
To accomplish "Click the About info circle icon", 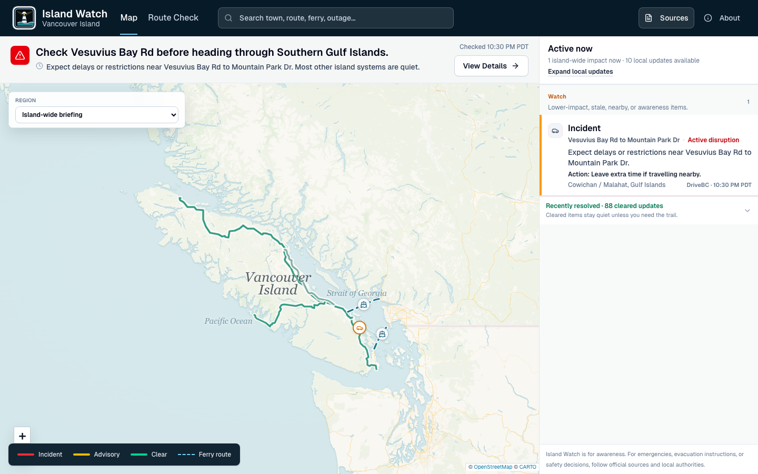I will (708, 18).
